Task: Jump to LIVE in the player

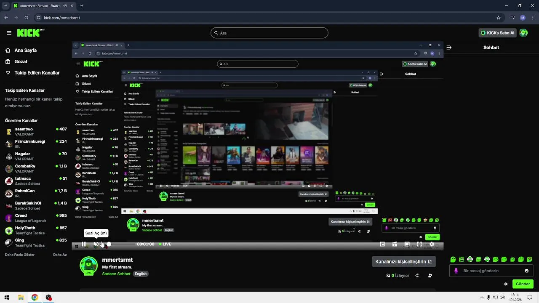Action: (x=165, y=244)
